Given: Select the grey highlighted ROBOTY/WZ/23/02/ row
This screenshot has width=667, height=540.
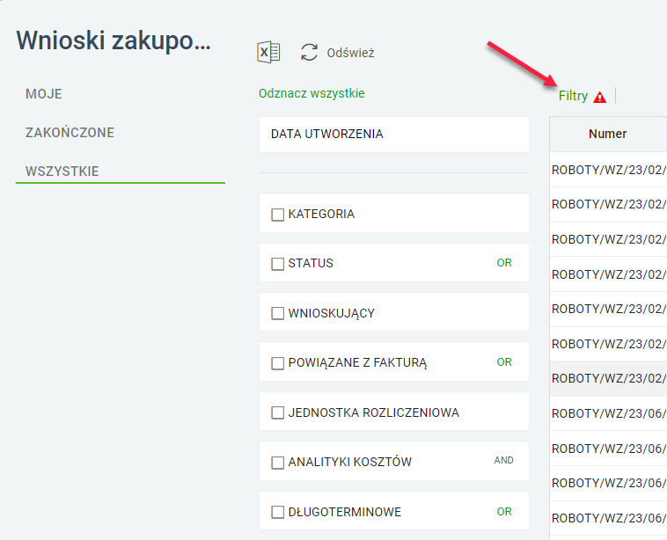Looking at the screenshot, I should (x=608, y=378).
